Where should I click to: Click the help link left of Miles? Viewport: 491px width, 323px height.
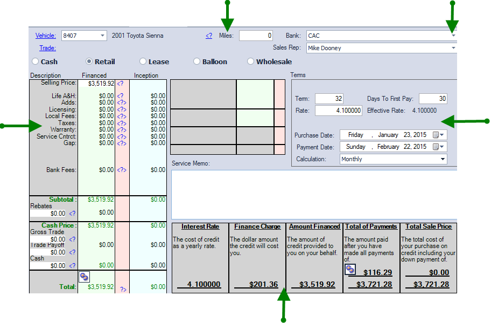coord(209,36)
